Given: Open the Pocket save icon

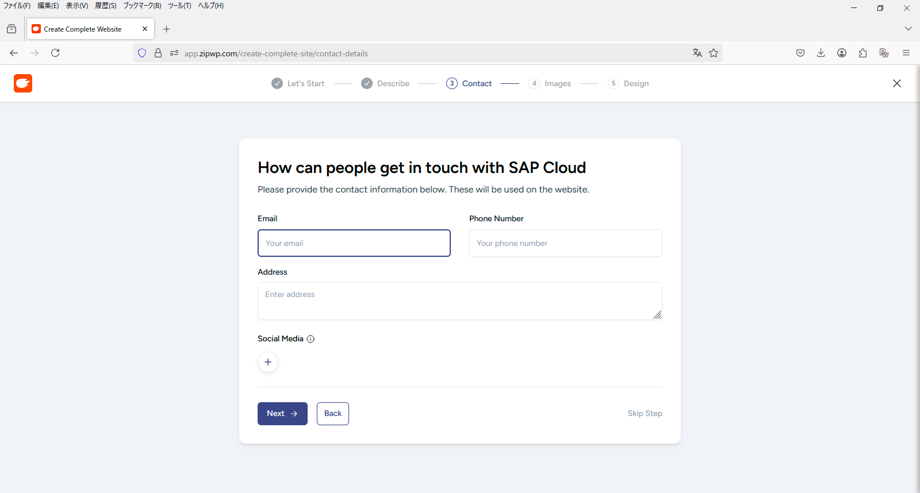Looking at the screenshot, I should coord(800,53).
